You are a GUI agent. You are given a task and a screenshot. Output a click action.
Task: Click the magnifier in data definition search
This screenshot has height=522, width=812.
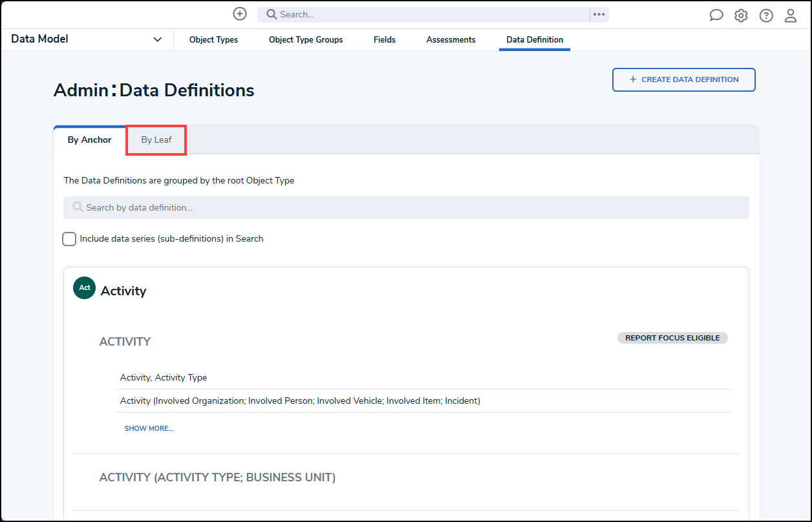pos(78,207)
